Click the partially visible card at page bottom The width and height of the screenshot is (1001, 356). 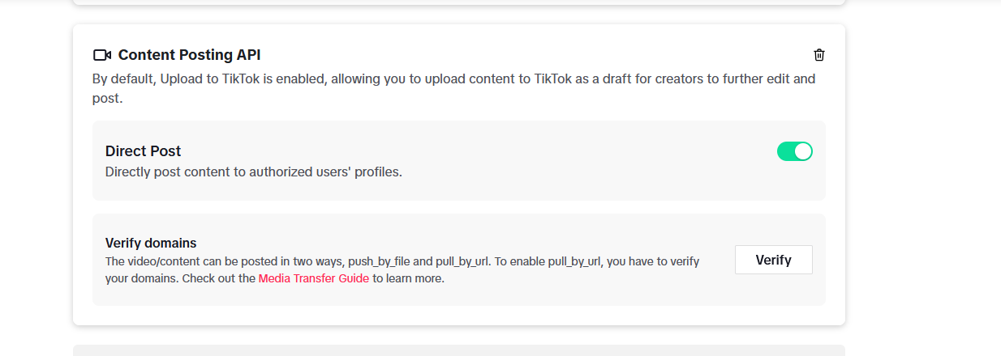(459, 350)
